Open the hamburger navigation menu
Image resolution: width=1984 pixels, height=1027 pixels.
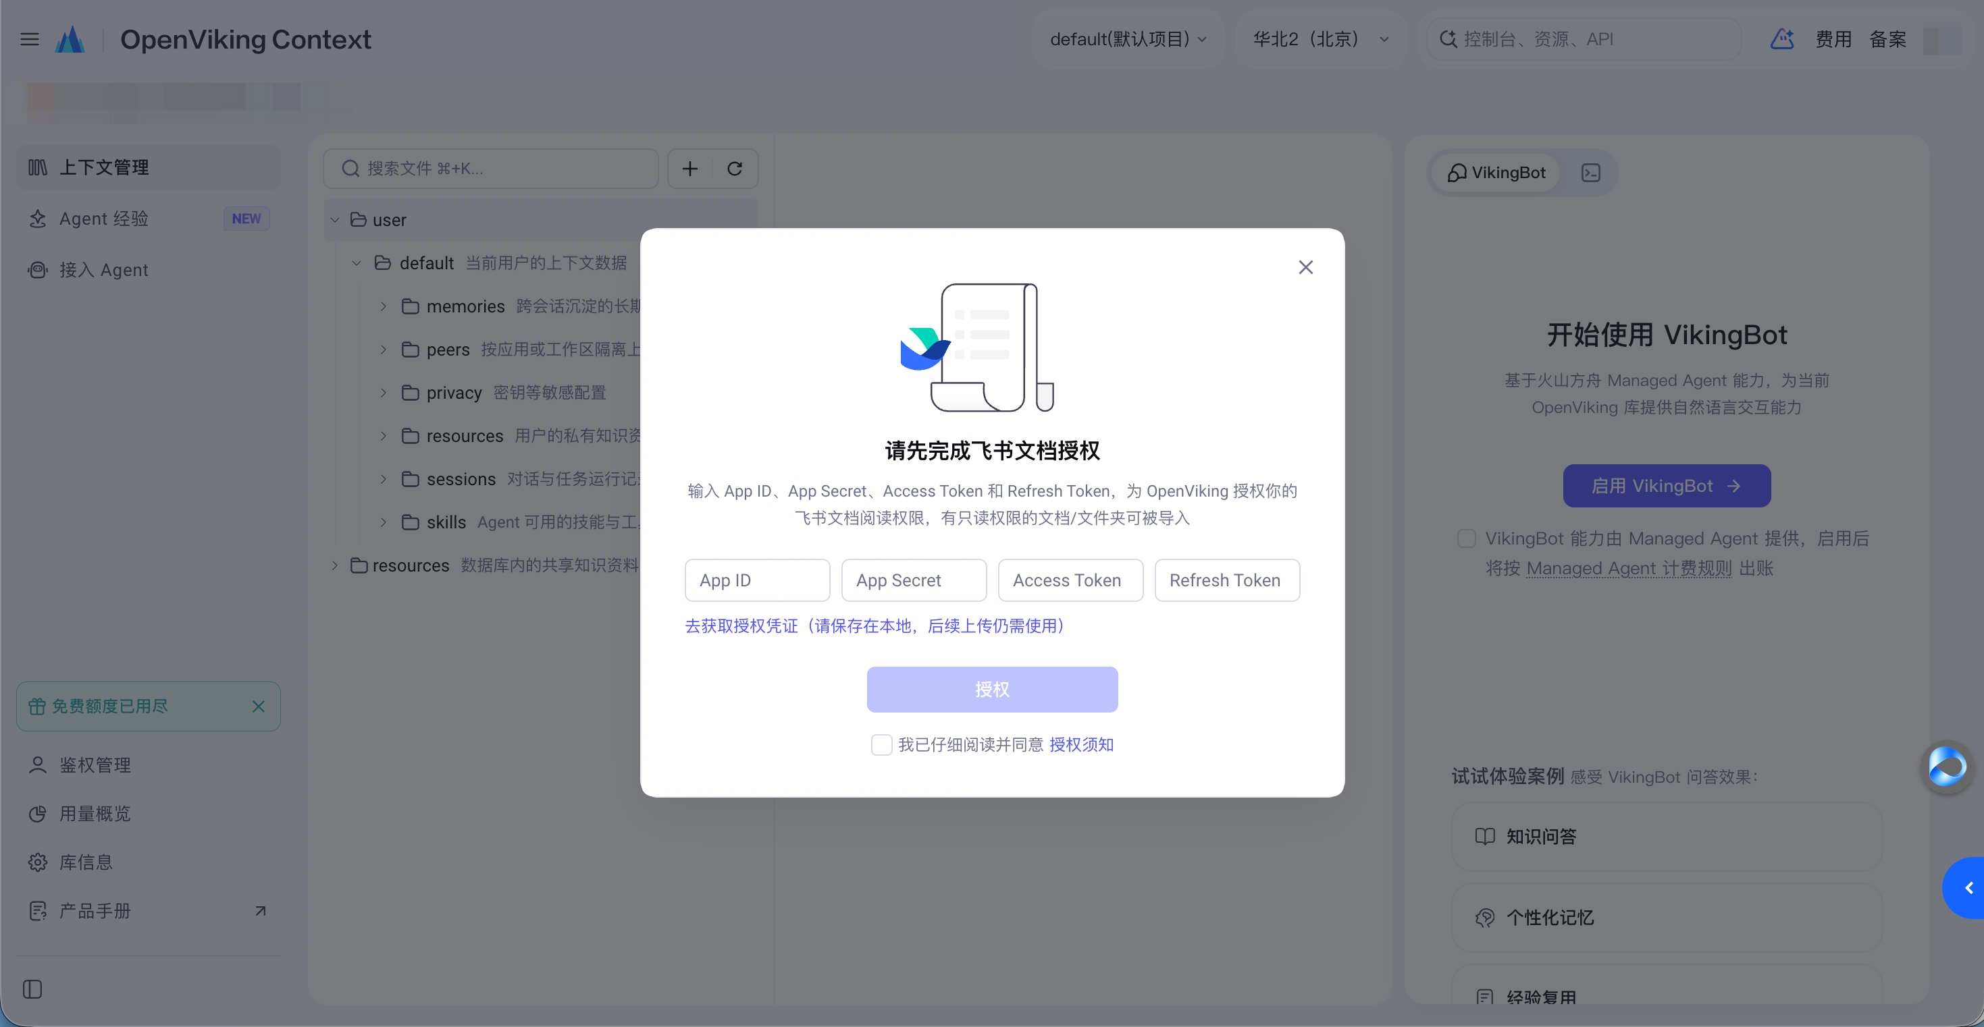(x=29, y=39)
